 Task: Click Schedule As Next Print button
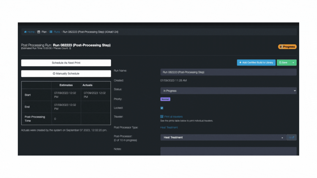click(x=66, y=63)
